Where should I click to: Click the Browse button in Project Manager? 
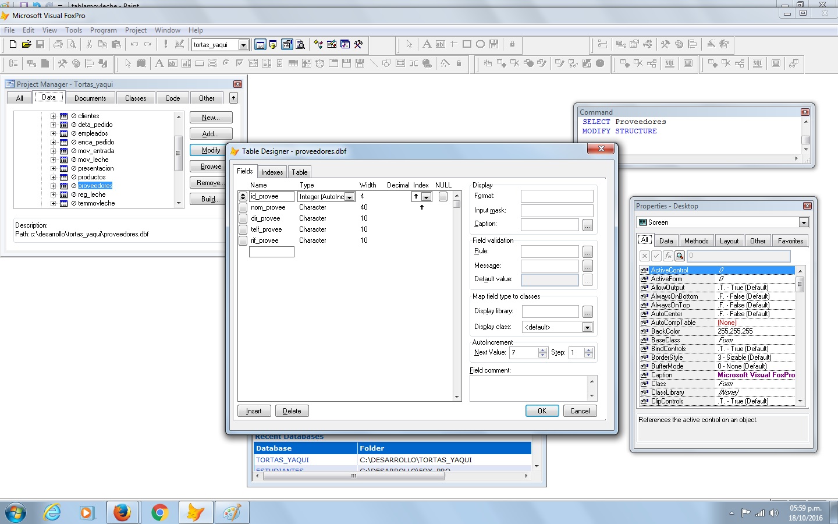(x=211, y=167)
